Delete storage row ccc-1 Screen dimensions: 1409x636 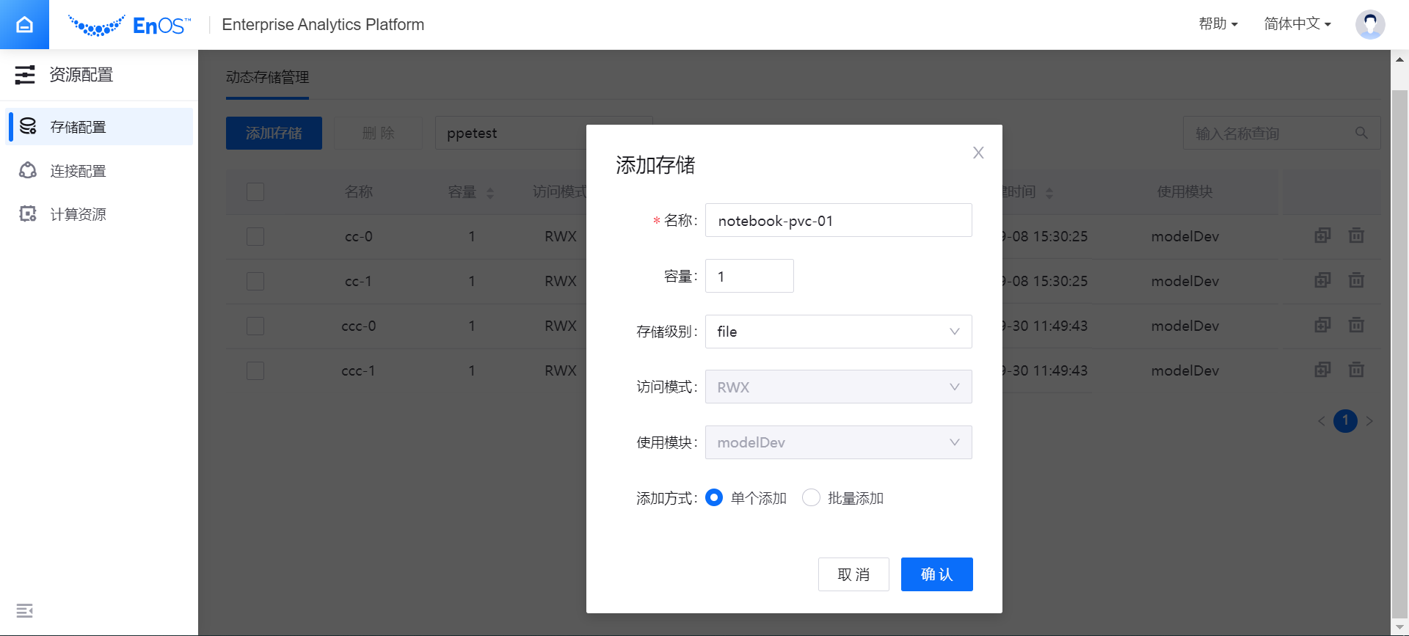[1356, 370]
